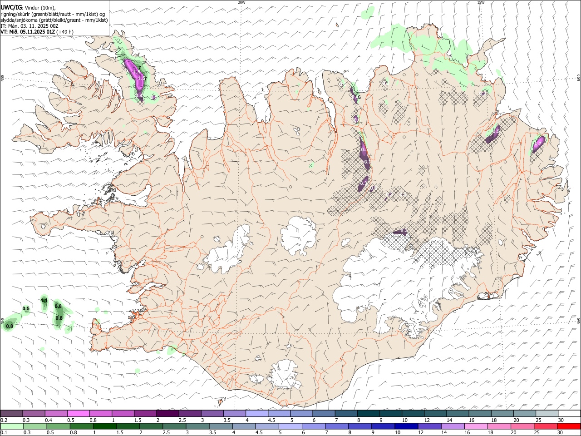Image resolution: width=581 pixels, height=436 pixels.
Task: Select the violet 12 swatch in lower scale
Action: coord(429,426)
